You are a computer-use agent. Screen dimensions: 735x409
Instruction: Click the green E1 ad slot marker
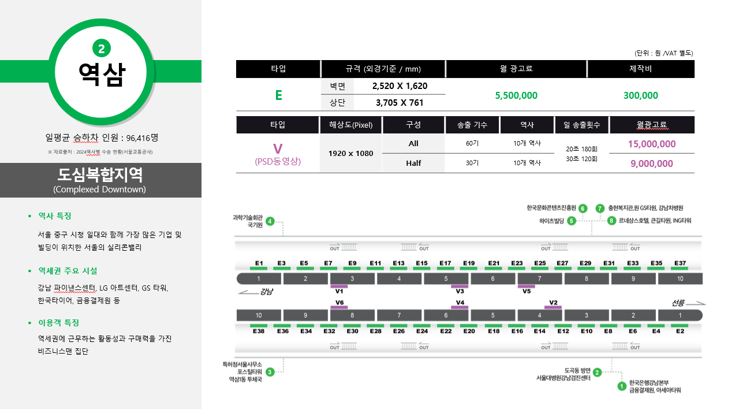pos(259,269)
